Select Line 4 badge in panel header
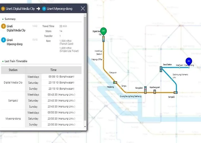The height and width of the screenshot is (143, 201). click(x=44, y=9)
